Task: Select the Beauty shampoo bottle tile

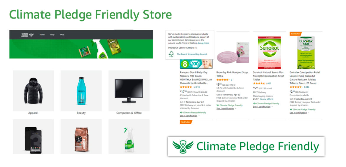Action: [x=81, y=91]
